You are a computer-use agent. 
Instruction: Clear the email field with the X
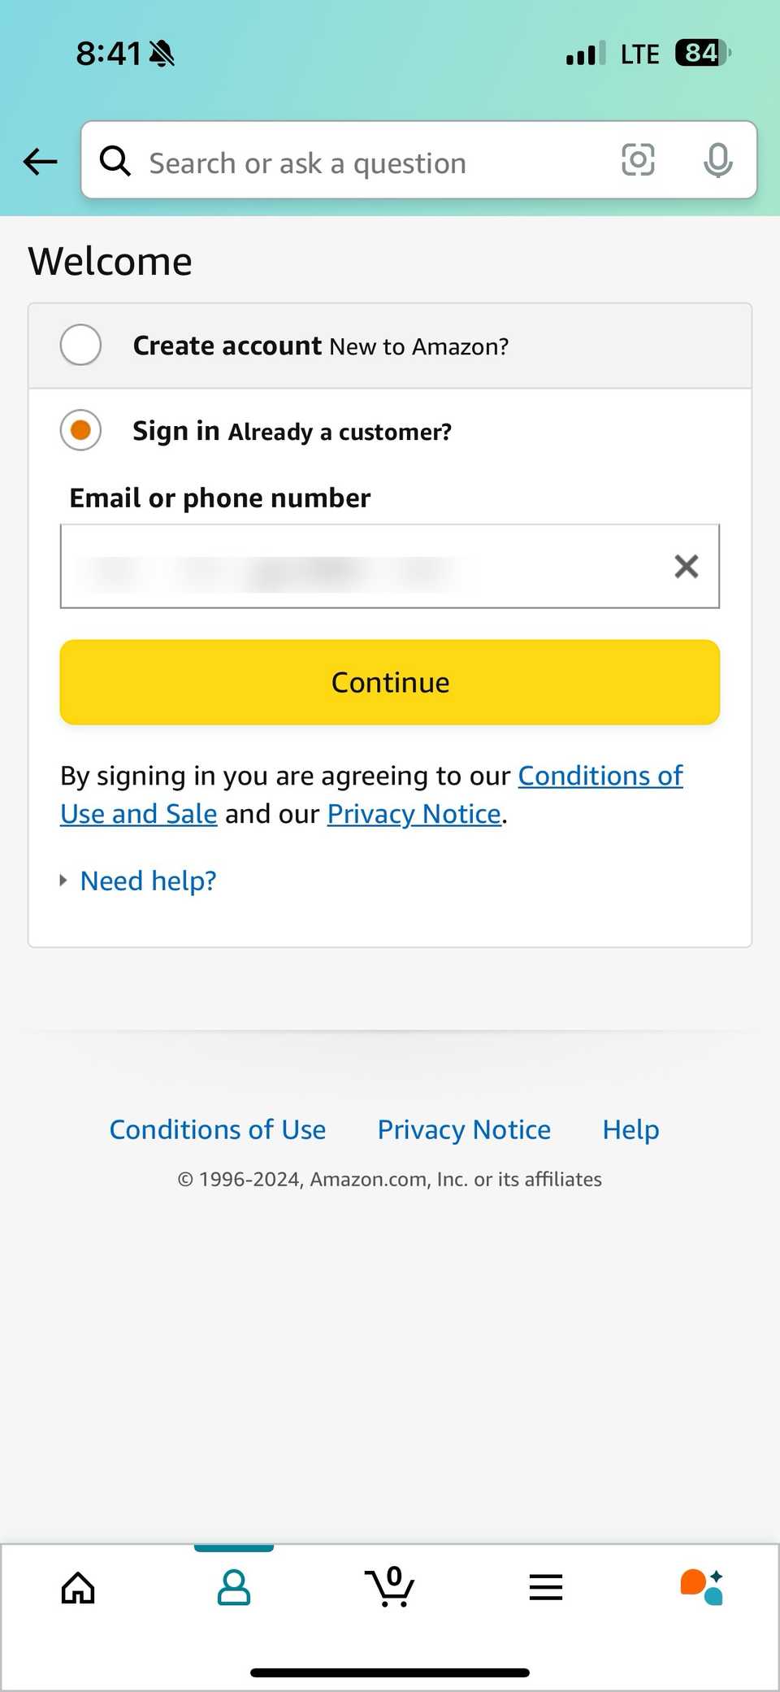pyautogui.click(x=687, y=566)
